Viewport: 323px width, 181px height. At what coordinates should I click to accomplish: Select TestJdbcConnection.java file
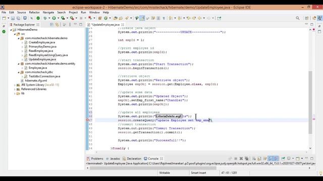(44, 76)
